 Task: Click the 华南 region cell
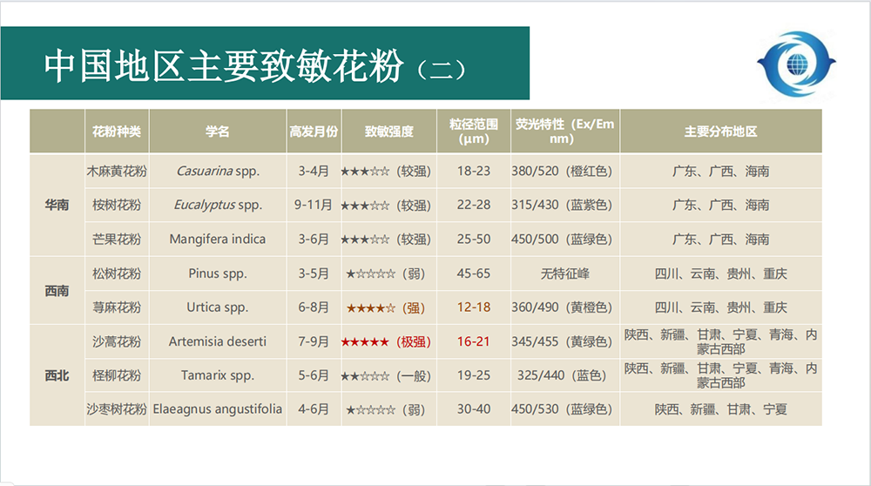tap(57, 206)
